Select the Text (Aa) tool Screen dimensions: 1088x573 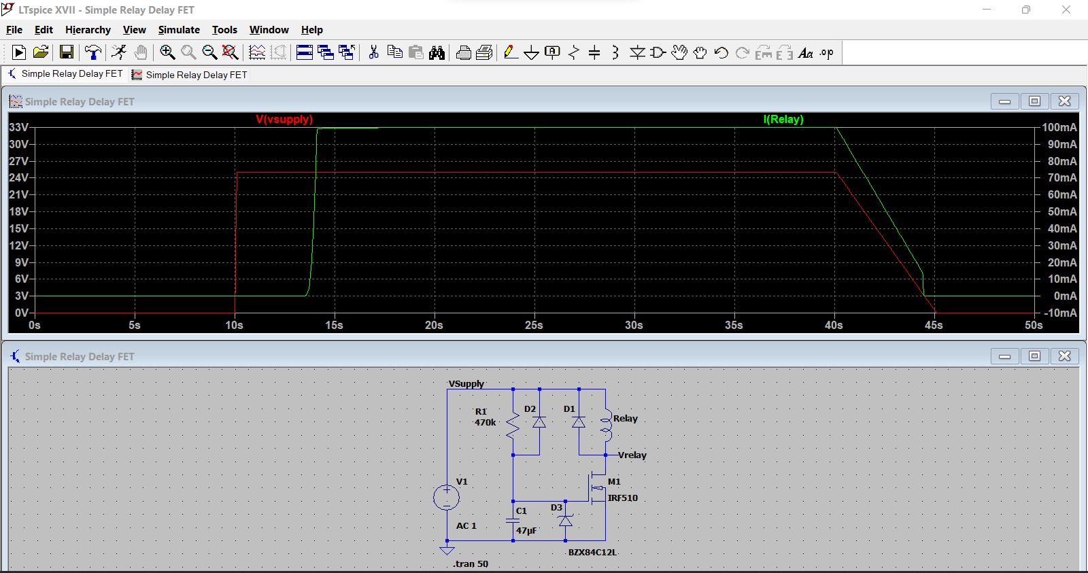click(x=806, y=52)
